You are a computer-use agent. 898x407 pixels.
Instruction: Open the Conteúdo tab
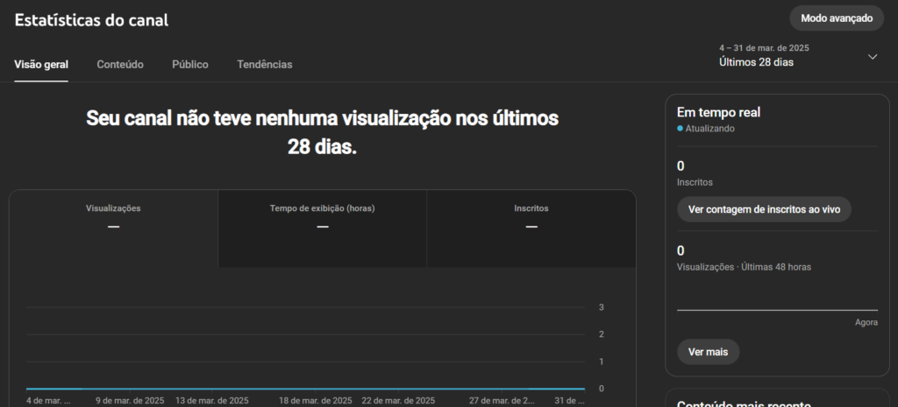(x=120, y=65)
